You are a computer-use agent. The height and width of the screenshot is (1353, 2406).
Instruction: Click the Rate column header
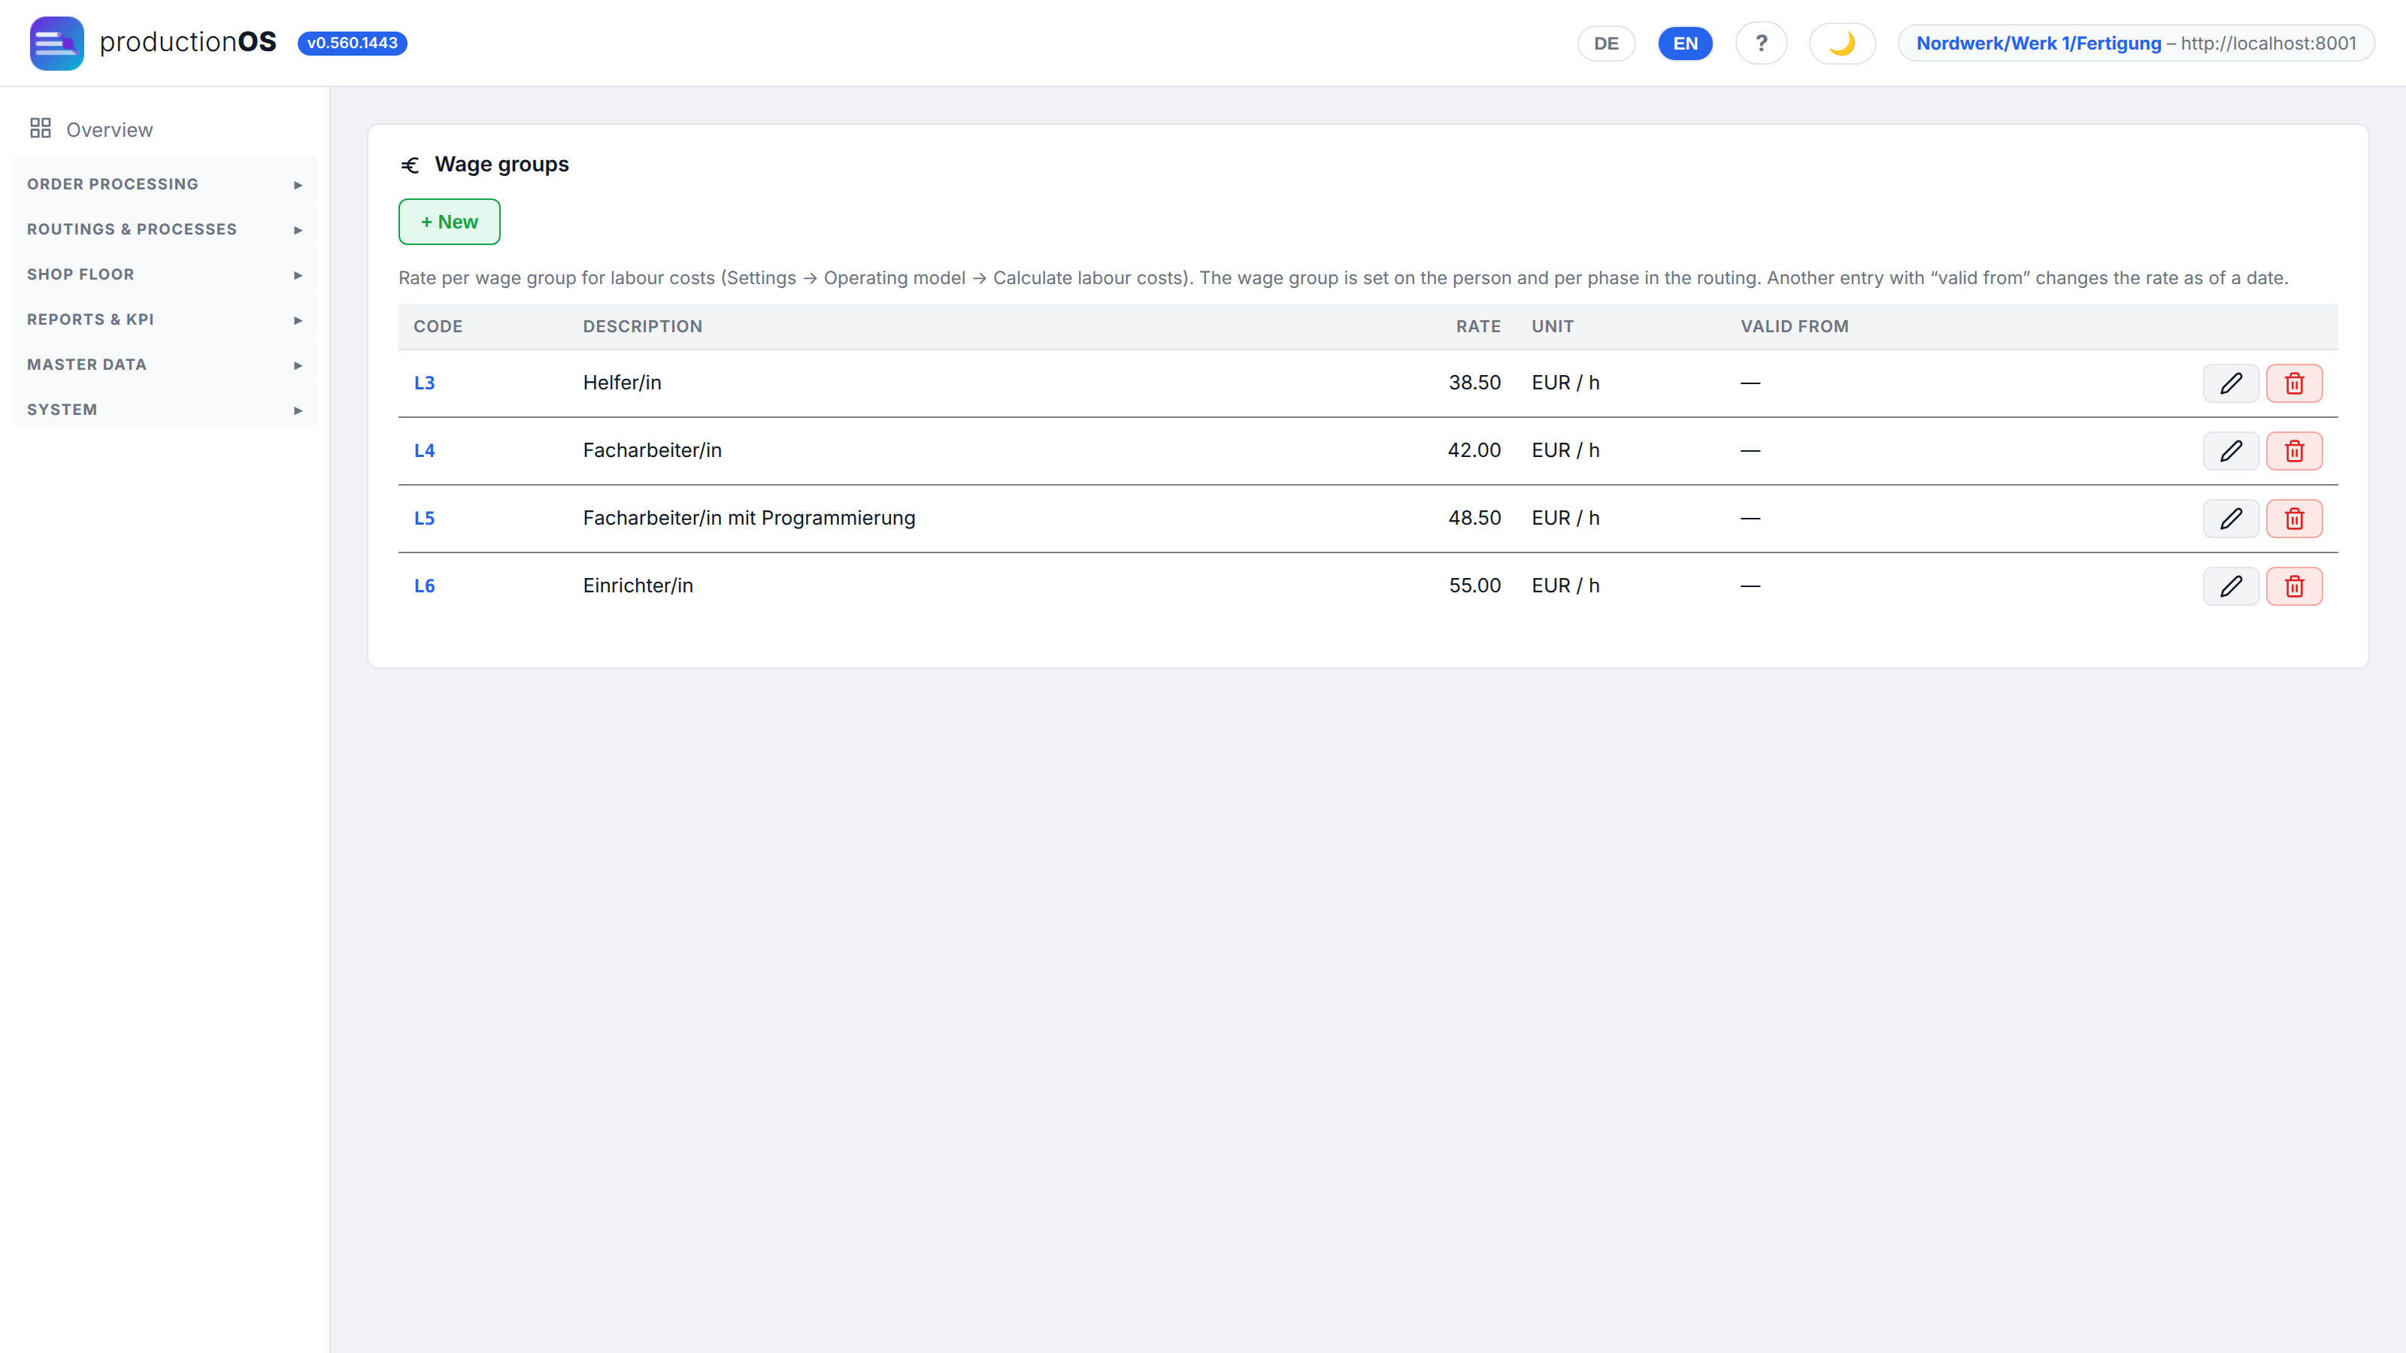1477,326
